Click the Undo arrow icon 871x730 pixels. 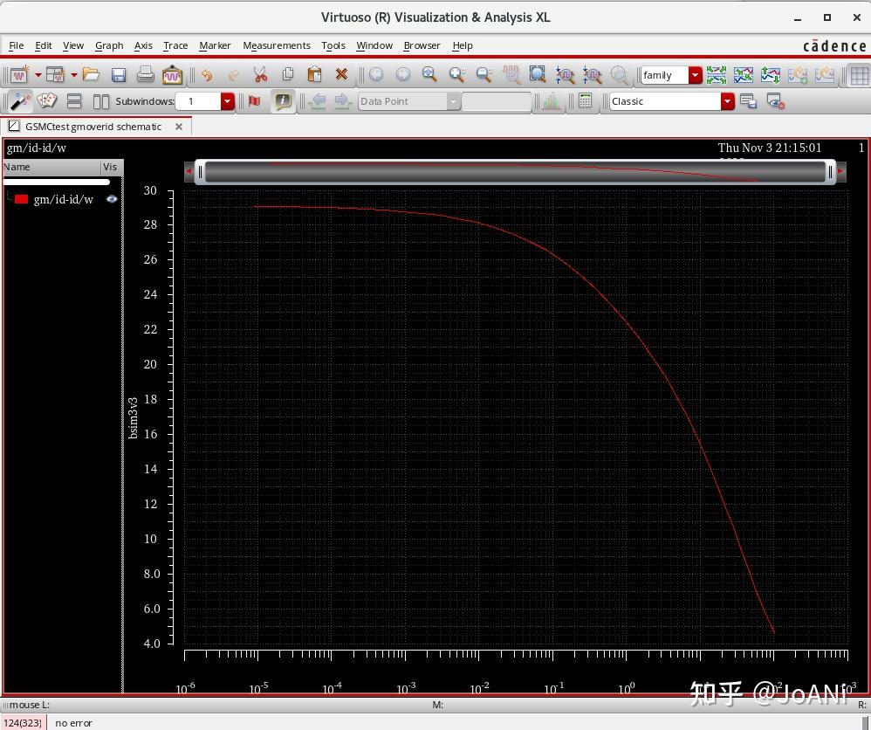pyautogui.click(x=206, y=75)
